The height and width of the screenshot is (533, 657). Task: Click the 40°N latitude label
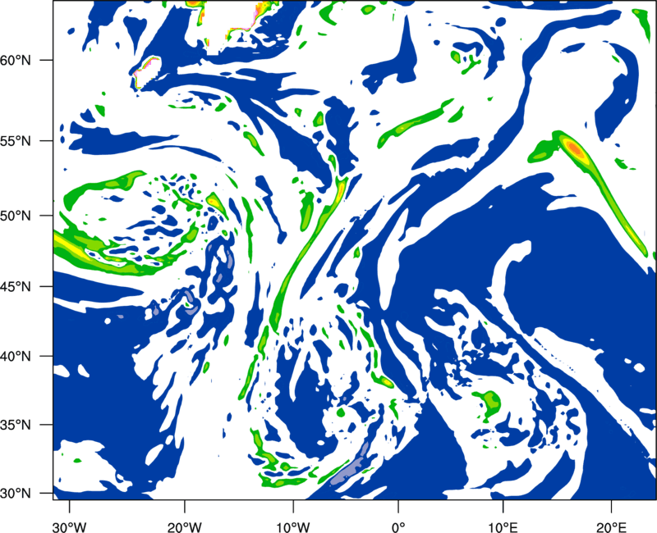(x=16, y=357)
